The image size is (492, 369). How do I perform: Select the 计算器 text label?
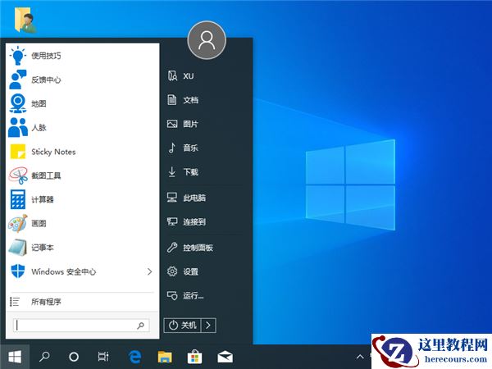(x=43, y=199)
